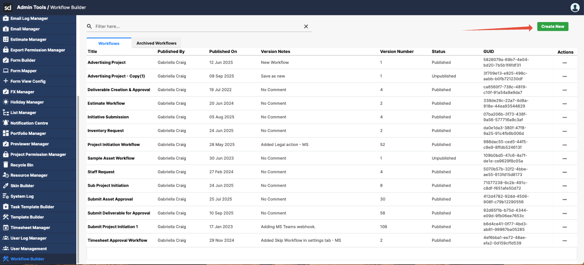Click the Template Builder tools icon
The height and width of the screenshot is (265, 584).
(x=6, y=217)
